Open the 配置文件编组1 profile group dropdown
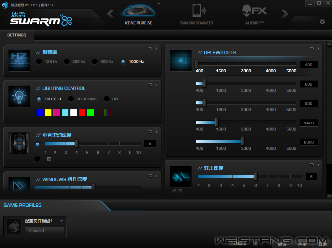Viewport: 332px width, 248px height. [62, 221]
